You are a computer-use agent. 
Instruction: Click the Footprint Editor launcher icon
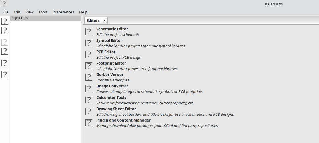click(x=89, y=66)
